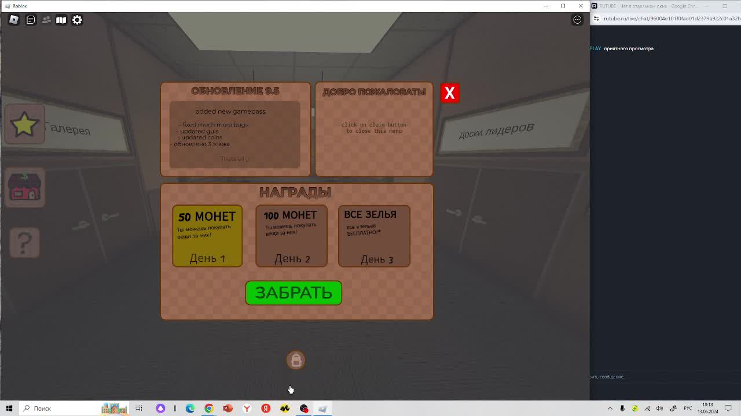
Task: Open the three-dot options circle in the top right
Action: pos(577,20)
